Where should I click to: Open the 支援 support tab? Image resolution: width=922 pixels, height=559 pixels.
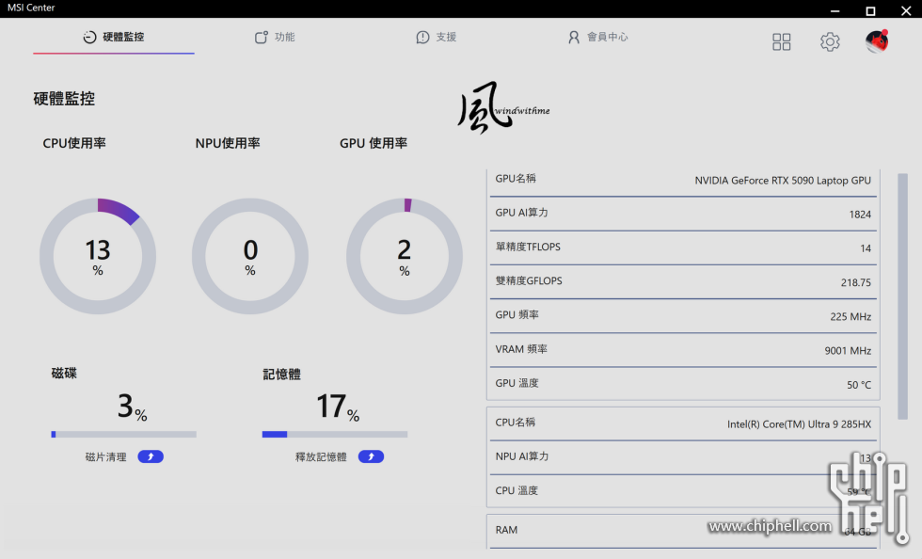(437, 37)
